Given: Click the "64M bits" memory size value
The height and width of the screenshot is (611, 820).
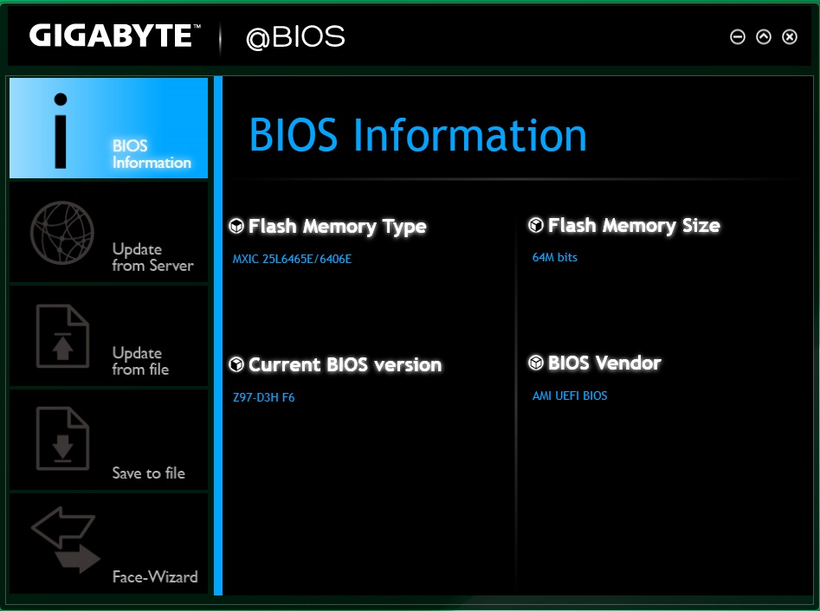Looking at the screenshot, I should click(555, 257).
